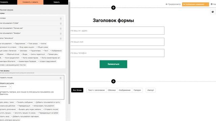Image resolution: width=216 pixels, height=121 pixels.
Task: Open 'Предпросмотр' preview link
Action: tap(173, 4)
